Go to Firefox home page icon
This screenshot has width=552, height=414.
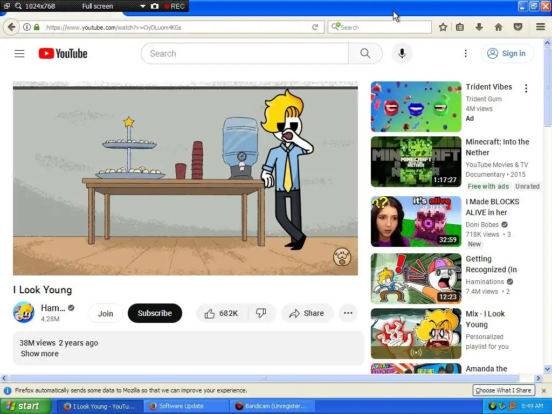[499, 27]
